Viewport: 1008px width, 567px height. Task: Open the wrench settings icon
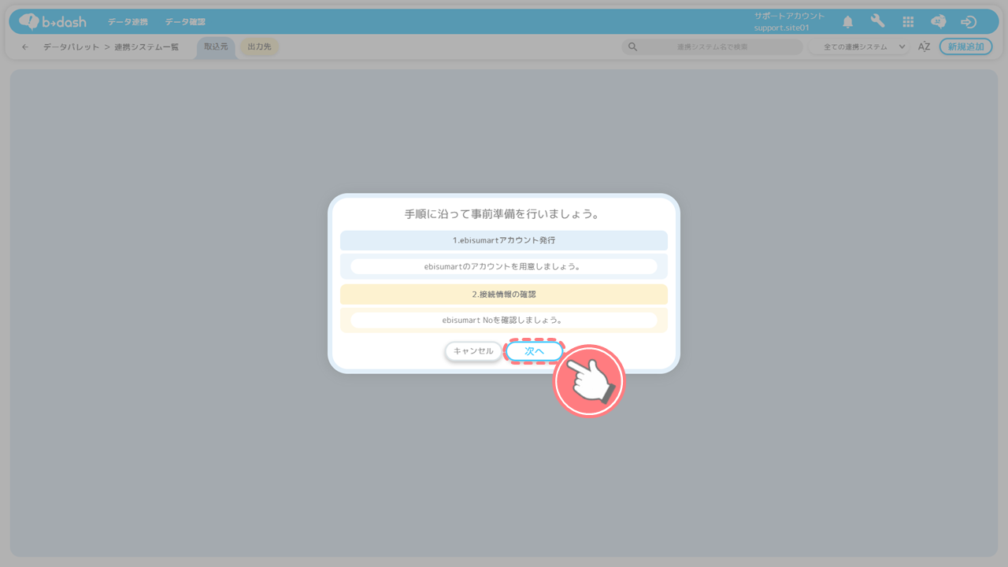(877, 21)
